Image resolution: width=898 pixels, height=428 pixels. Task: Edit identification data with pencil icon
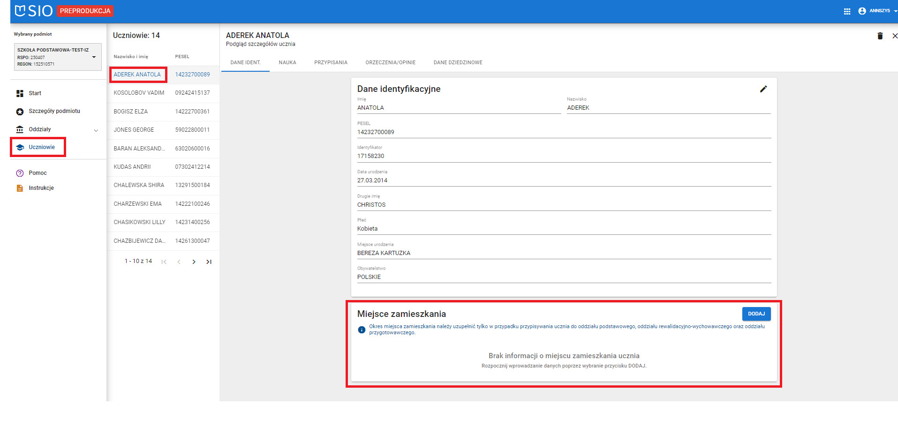coord(763,89)
